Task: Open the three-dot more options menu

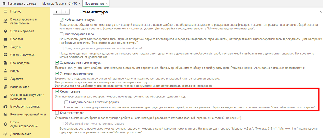Action: (314, 12)
